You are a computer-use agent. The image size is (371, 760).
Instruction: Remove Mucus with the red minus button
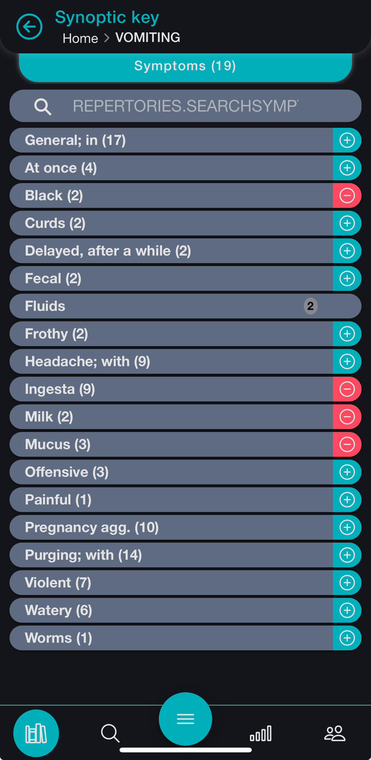click(x=347, y=444)
